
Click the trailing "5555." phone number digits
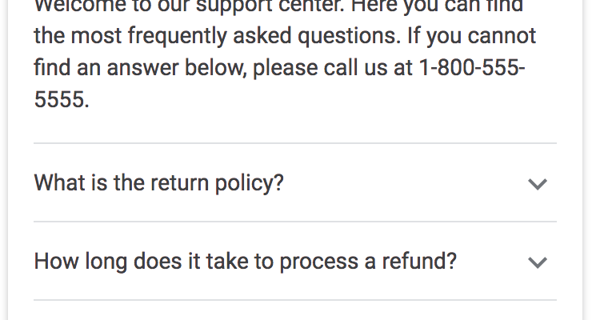[62, 98]
